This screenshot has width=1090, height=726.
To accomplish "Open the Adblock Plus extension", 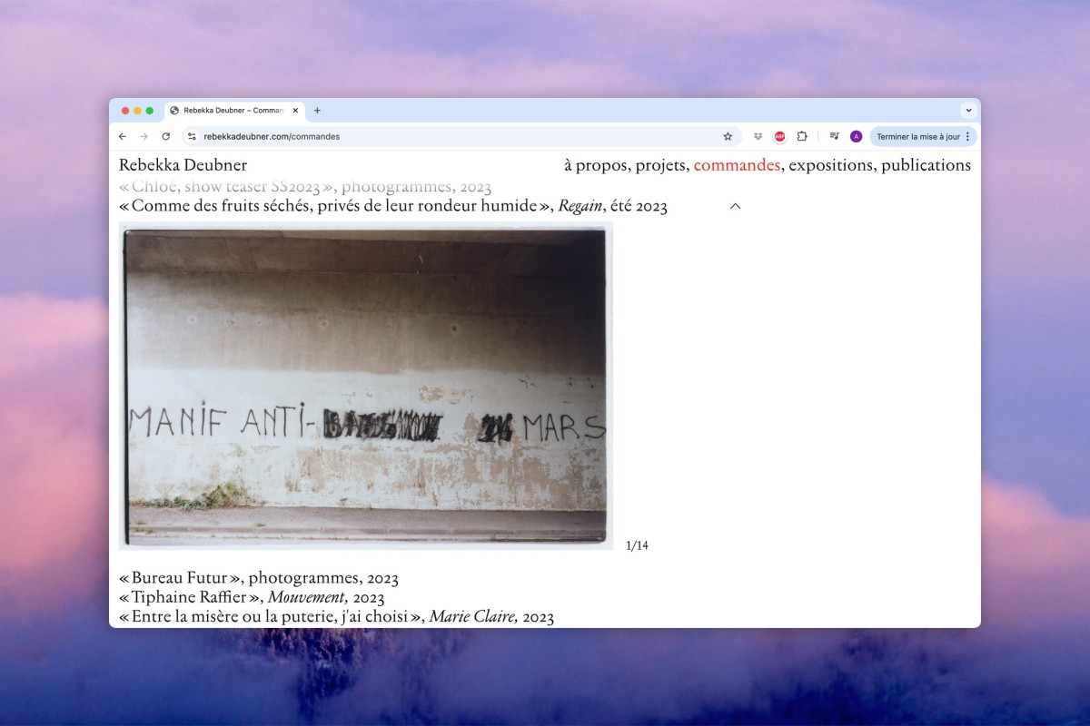I will pyautogui.click(x=779, y=136).
